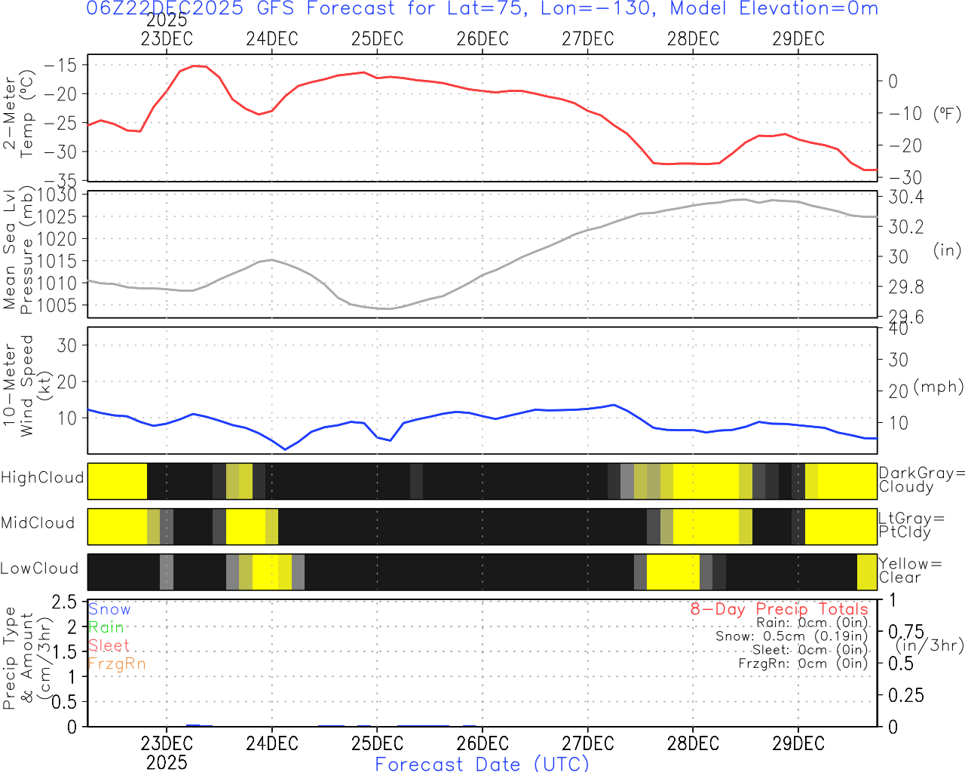Click the HighCloud row label

[x=42, y=478]
